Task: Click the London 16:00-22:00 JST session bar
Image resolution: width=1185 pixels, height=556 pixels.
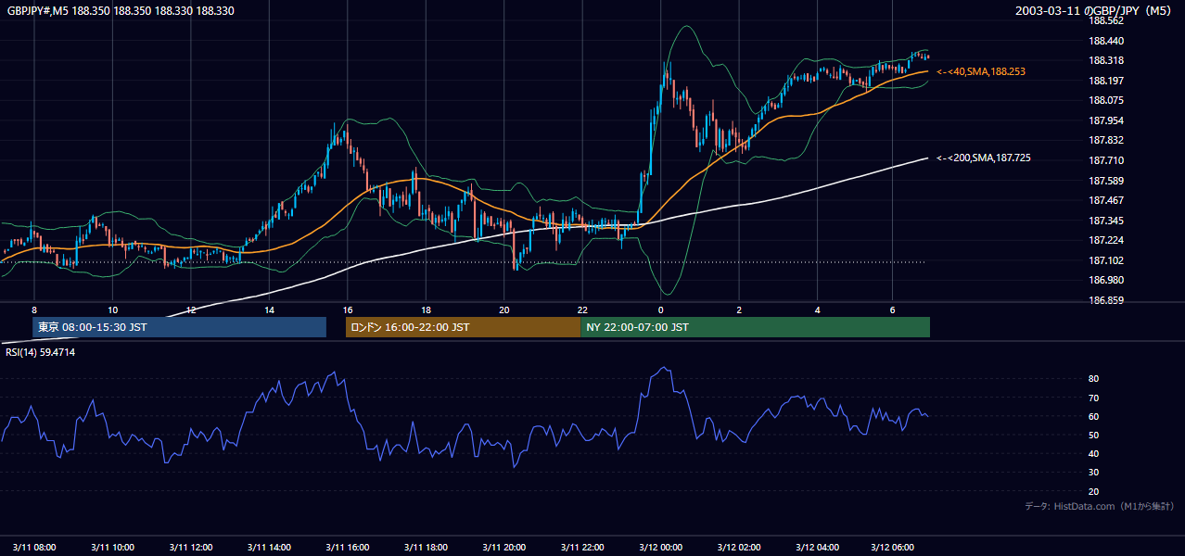Action: click(x=463, y=327)
